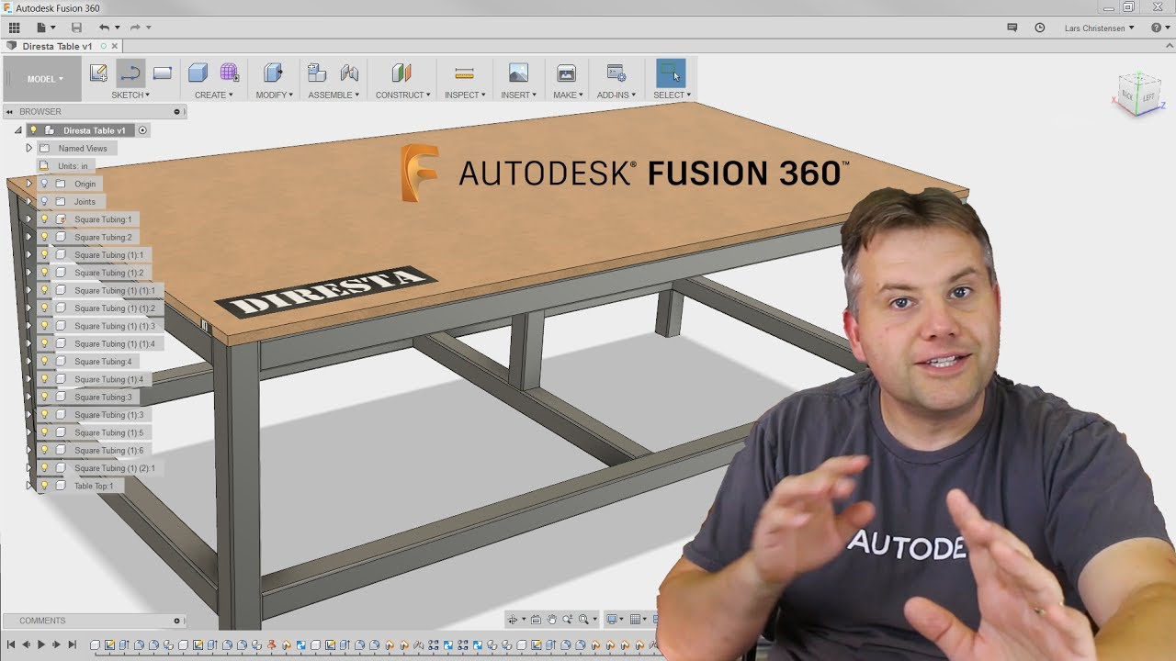Toggle lightbulb for Table Top:1
Screen dimensions: 1176x661
coord(44,486)
